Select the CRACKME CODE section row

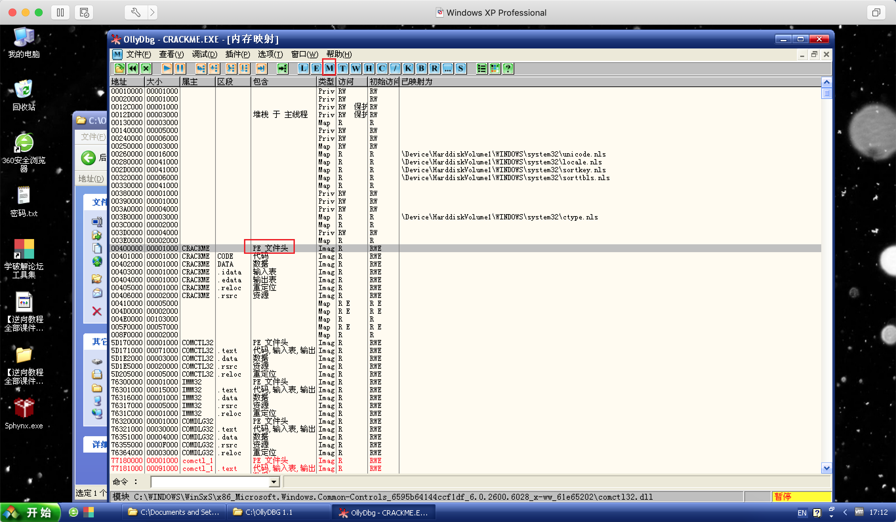(x=225, y=256)
